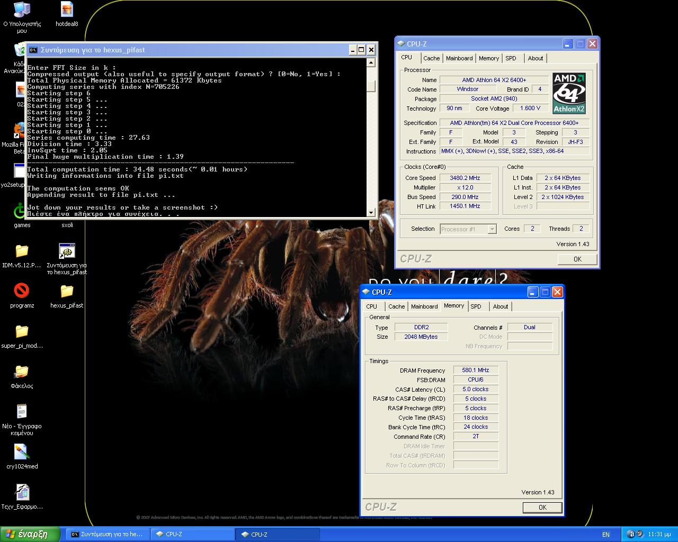Open the About tab in upper CPU-Z

click(536, 58)
